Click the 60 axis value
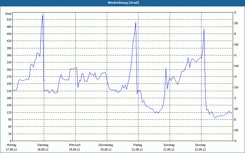This screenshot has height=153, width=245. pos(9,127)
